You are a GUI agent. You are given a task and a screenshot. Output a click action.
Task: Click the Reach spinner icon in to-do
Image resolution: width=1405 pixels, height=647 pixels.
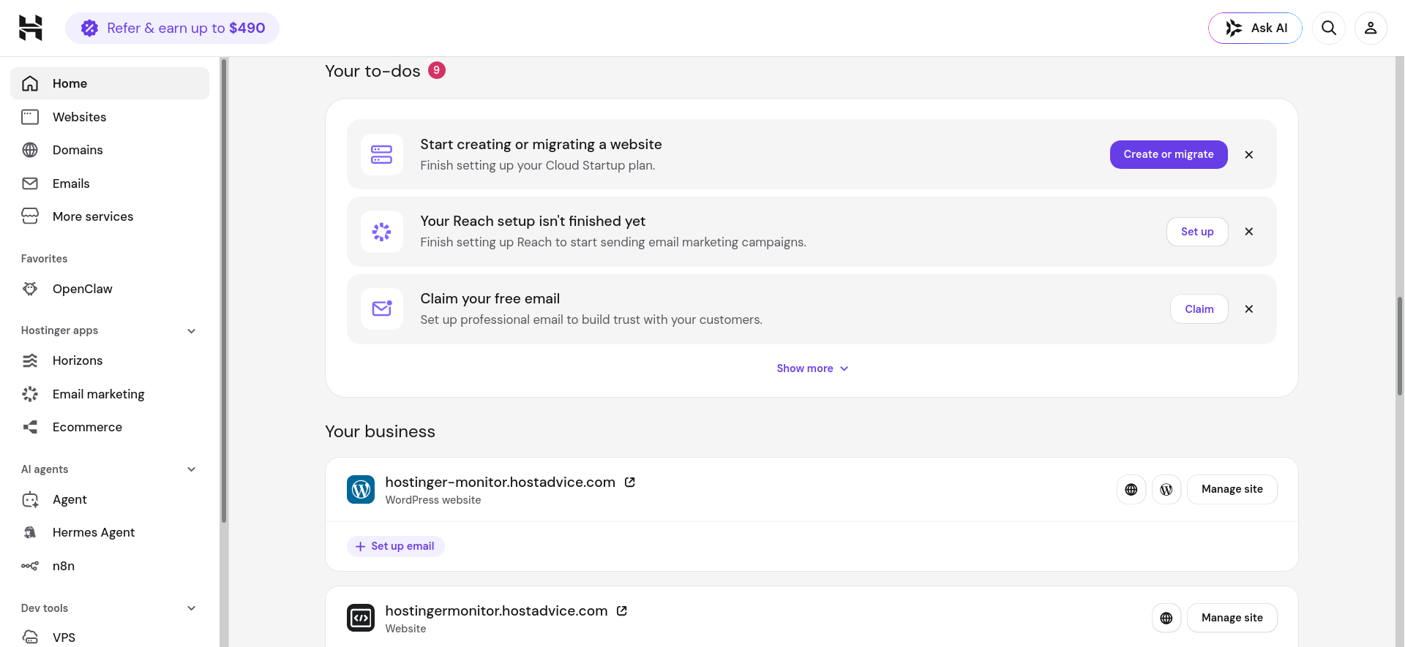pyautogui.click(x=382, y=232)
